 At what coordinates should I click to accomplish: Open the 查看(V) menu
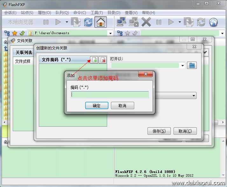pyautogui.click(x=131, y=13)
